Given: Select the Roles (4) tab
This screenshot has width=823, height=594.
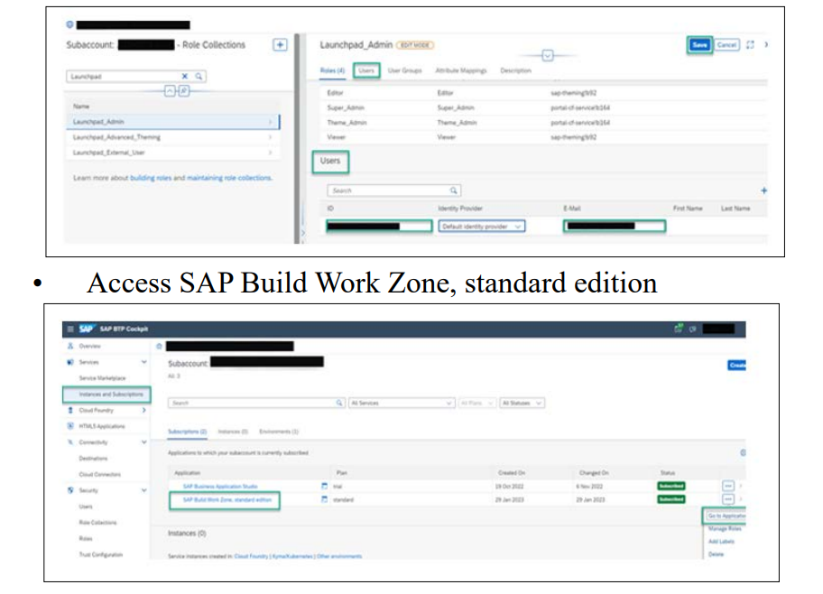Looking at the screenshot, I should (x=332, y=70).
